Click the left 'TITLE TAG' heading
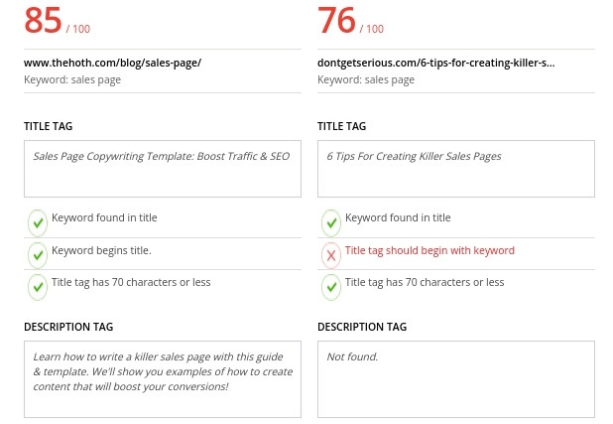 pos(48,126)
